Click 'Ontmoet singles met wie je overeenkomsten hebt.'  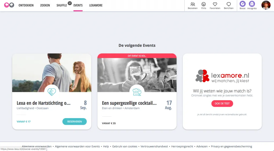pyautogui.click(x=222, y=95)
